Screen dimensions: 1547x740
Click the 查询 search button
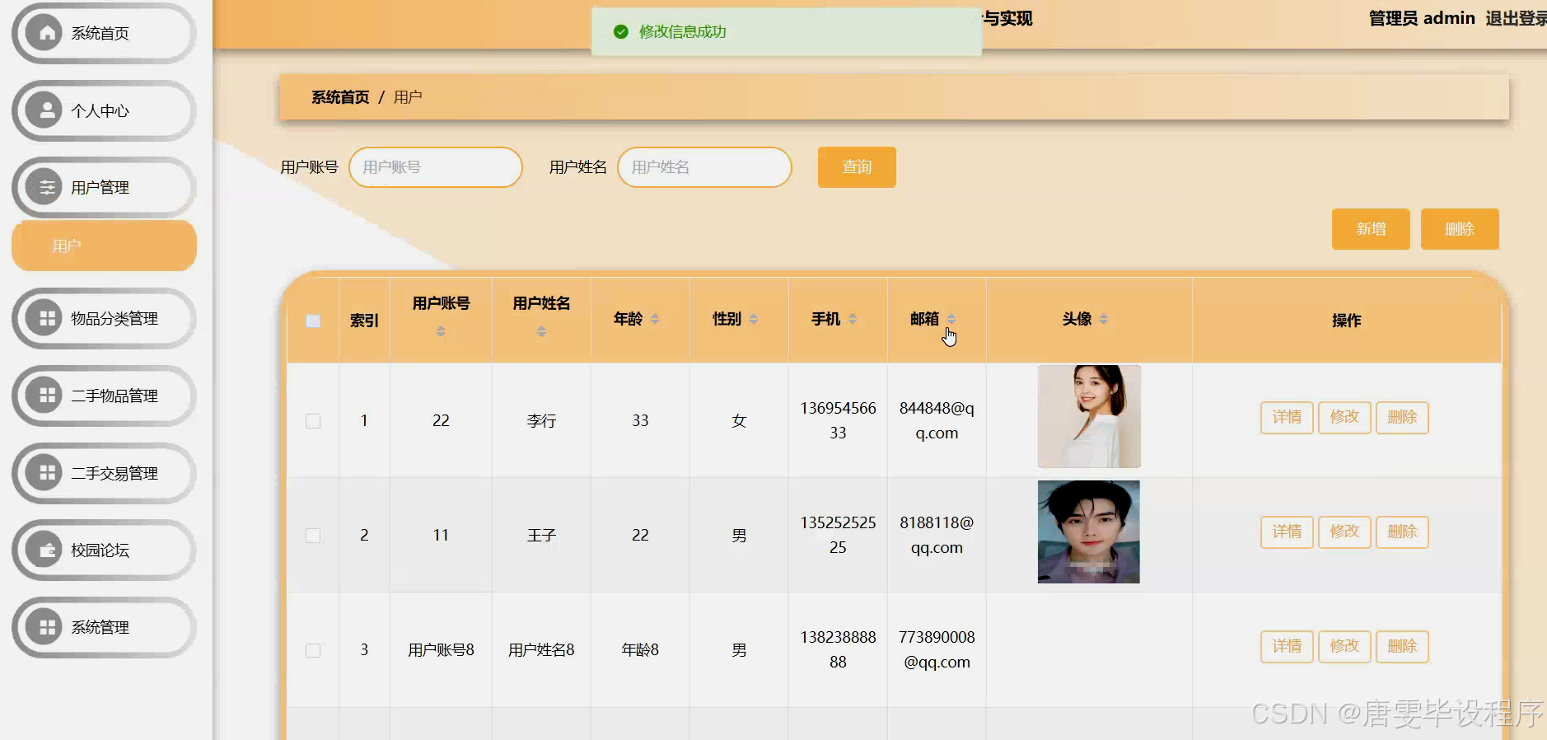(x=857, y=167)
